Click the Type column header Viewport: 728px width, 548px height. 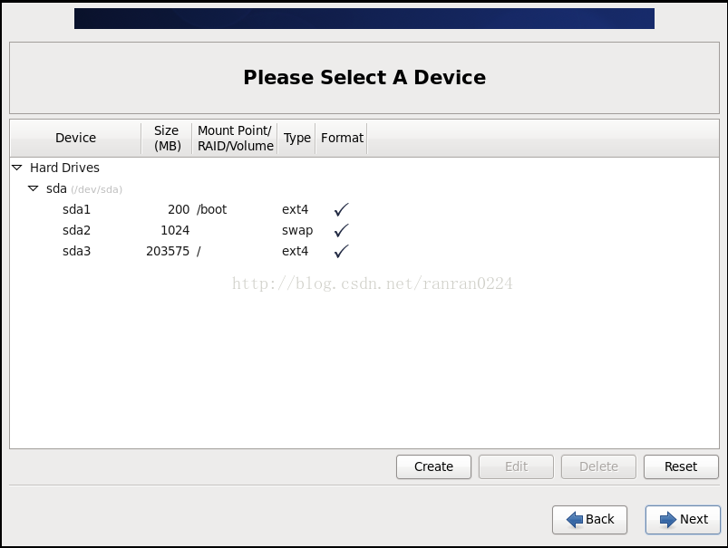[x=296, y=138]
